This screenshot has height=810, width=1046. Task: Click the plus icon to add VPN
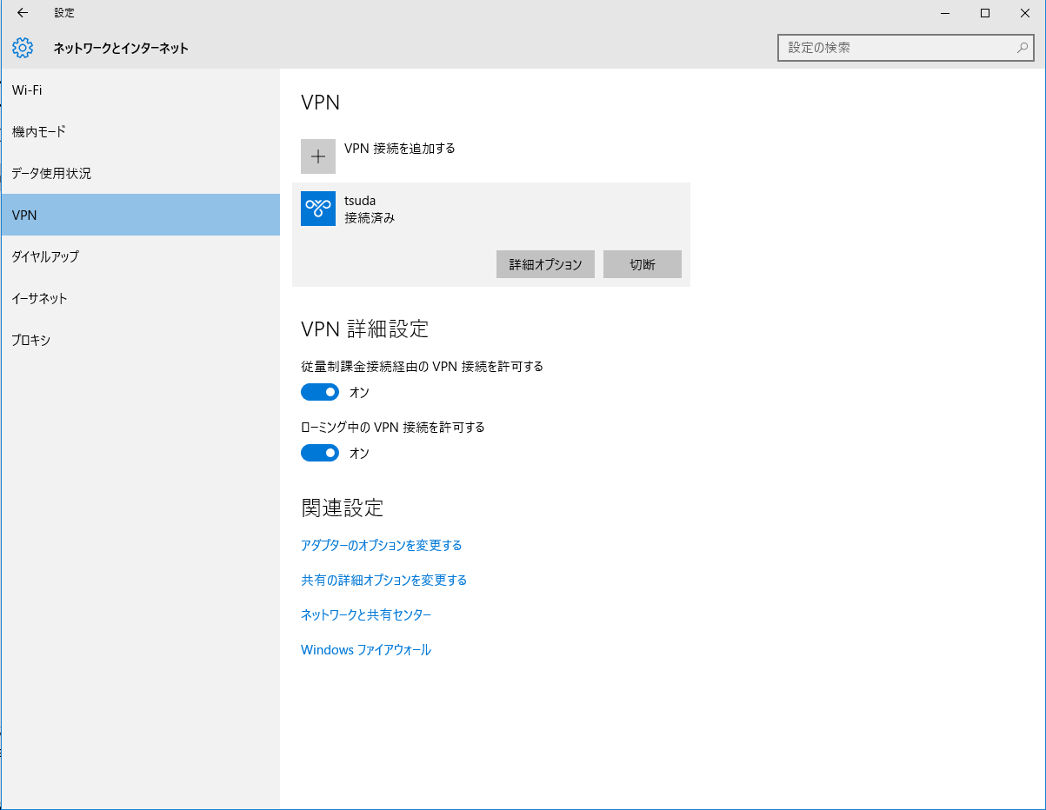318,156
